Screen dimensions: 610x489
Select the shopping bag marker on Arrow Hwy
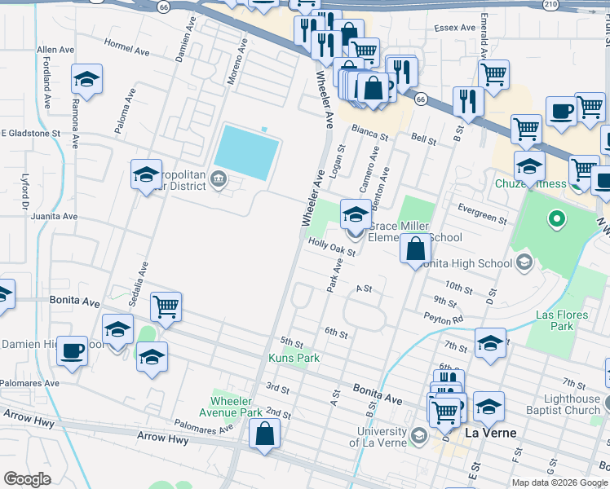click(264, 434)
